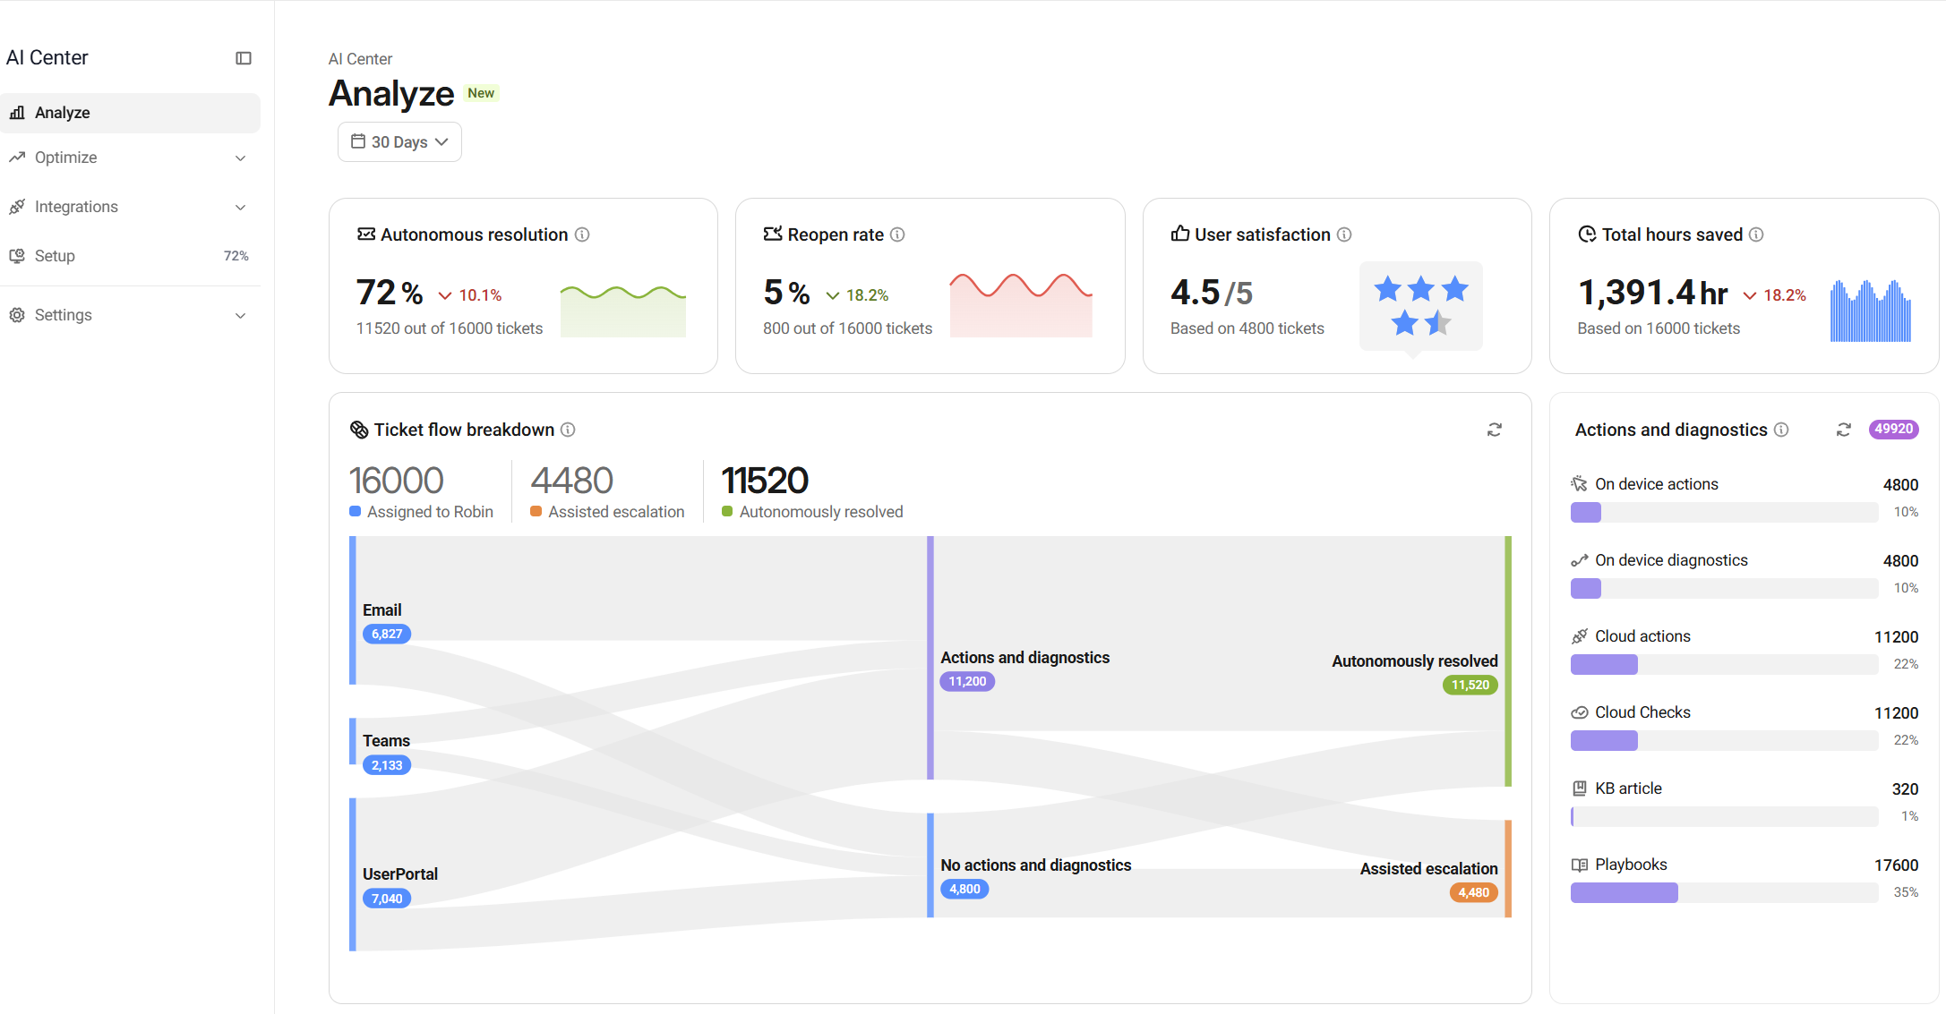This screenshot has width=1946, height=1014.
Task: Open Analyze in the sidebar
Action: coord(130,113)
